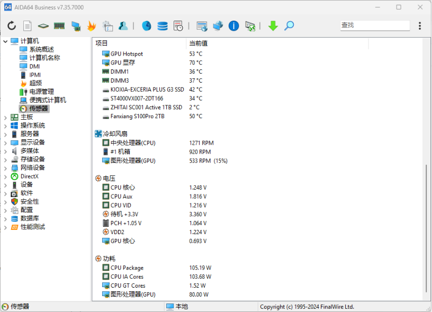Click the window-with-globe toolbar icon
The height and width of the screenshot is (312, 432).
coord(202,26)
